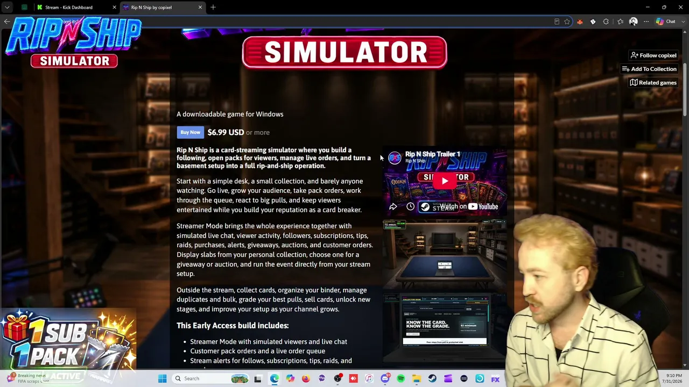Bookmark this page with the star icon

(x=567, y=21)
